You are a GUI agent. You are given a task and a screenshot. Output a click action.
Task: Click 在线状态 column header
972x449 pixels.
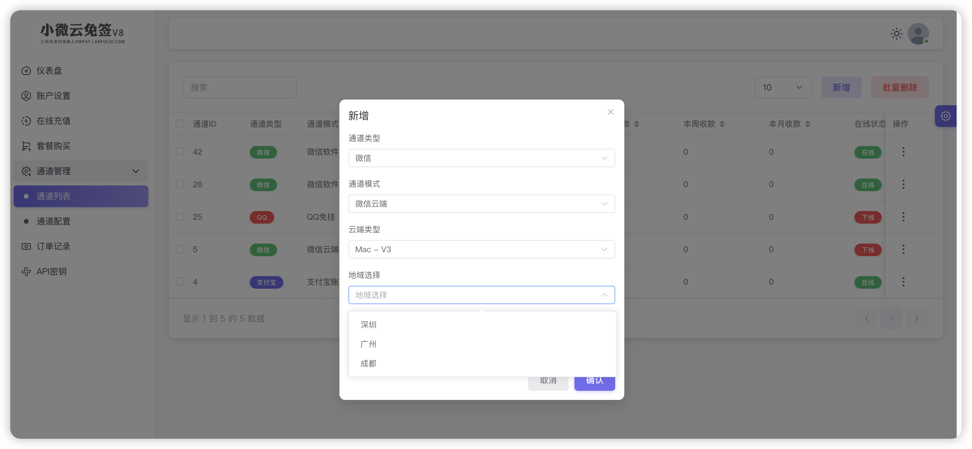870,124
